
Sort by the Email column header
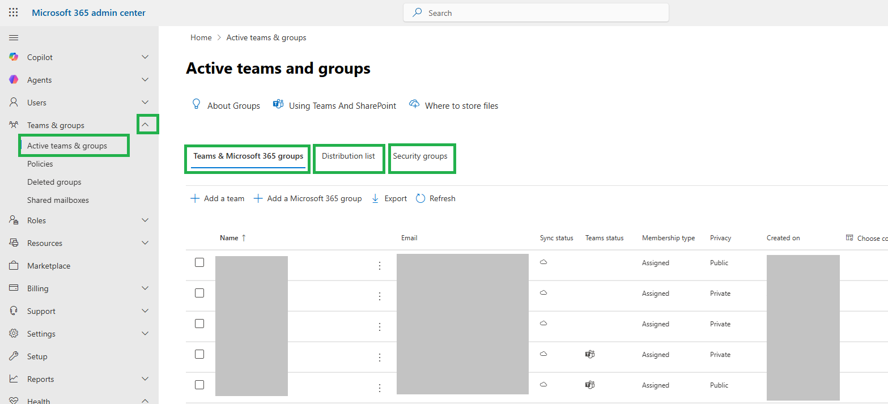[409, 238]
